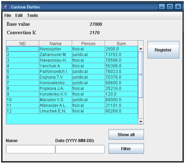This screenshot has width=185, height=164.
Task: Select the Unuchek E.N. name cell
Action: 56,111
